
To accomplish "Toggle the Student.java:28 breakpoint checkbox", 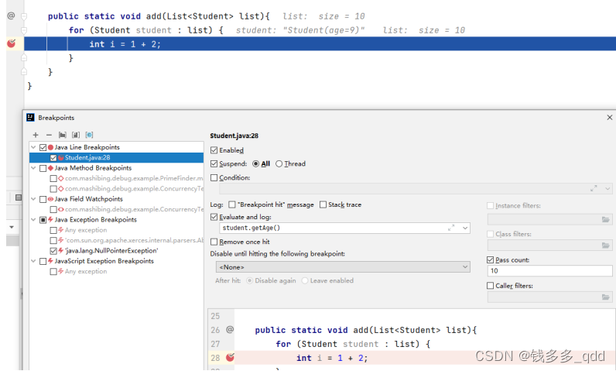I will [53, 157].
